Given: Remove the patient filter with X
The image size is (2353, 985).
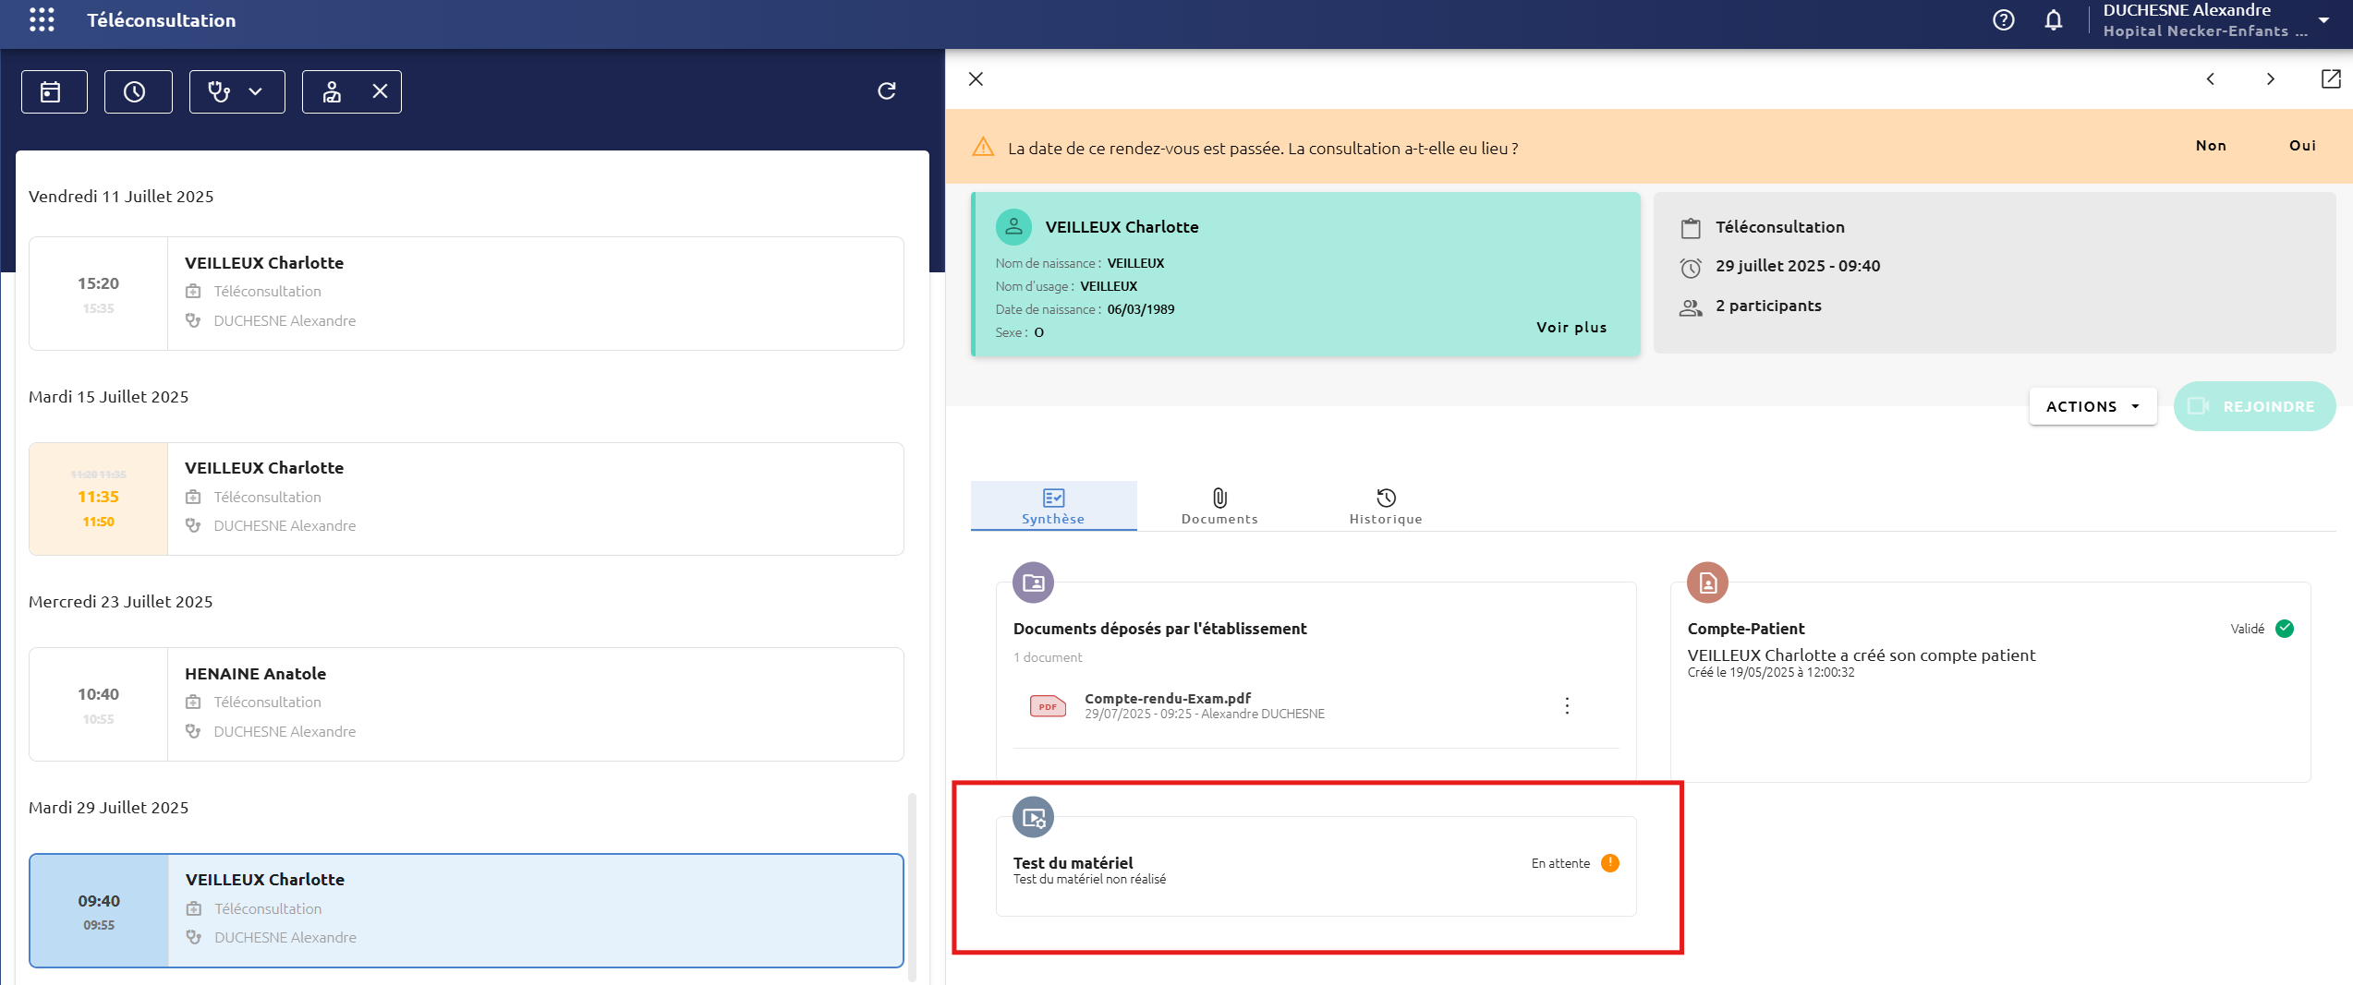Looking at the screenshot, I should point(380,90).
